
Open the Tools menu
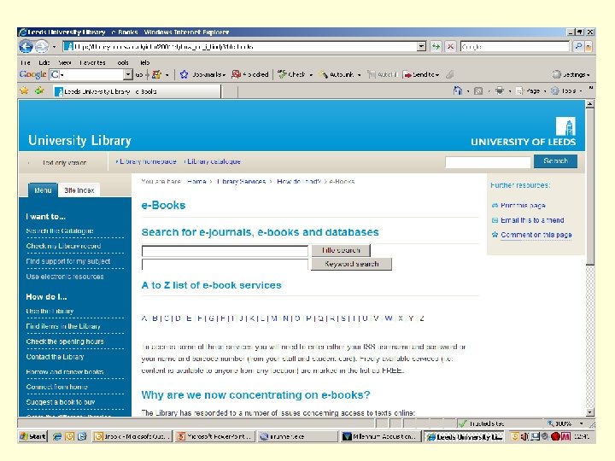click(x=123, y=62)
